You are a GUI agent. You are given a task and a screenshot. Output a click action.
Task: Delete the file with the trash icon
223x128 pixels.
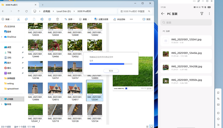[57, 19]
